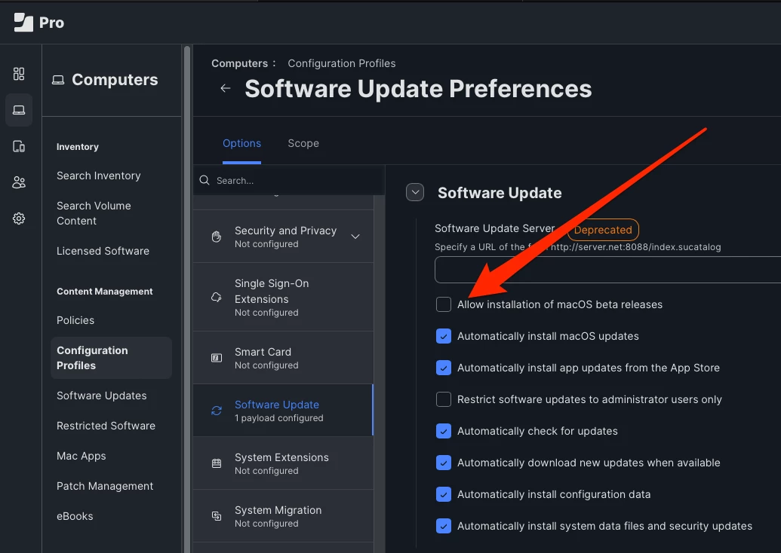Click the Software Update sync icon
This screenshot has width=781, height=553.
(216, 411)
